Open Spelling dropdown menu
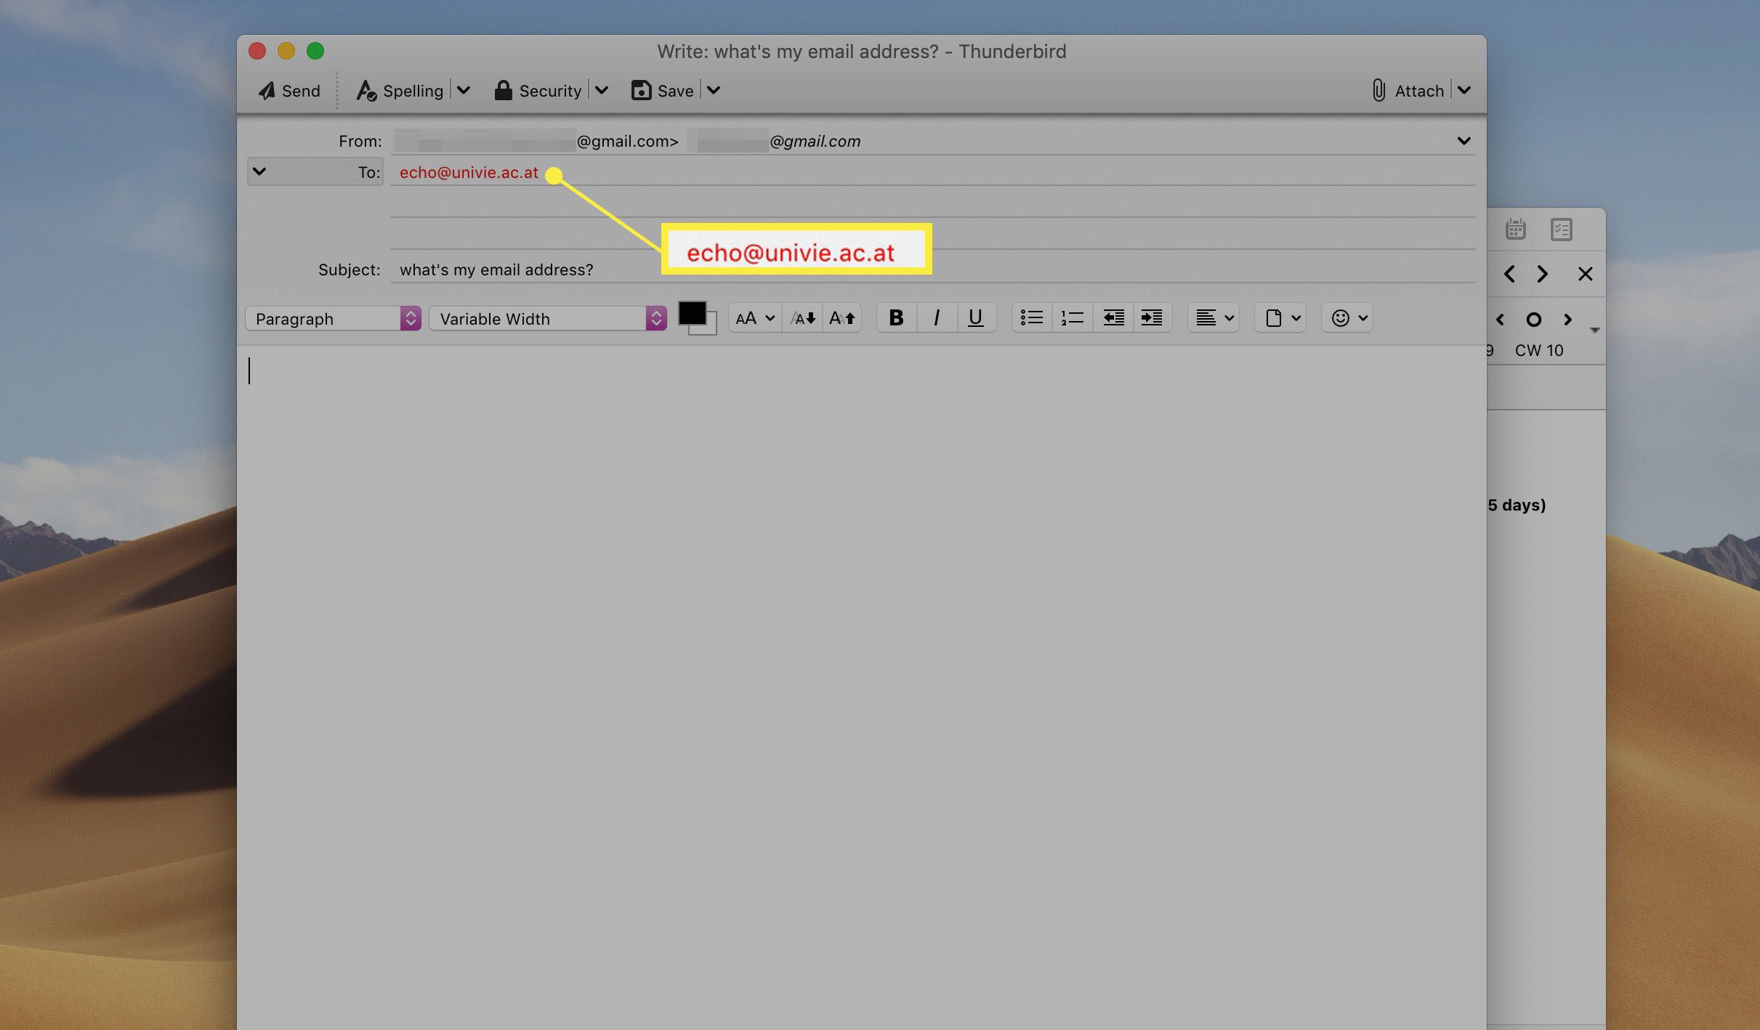This screenshot has width=1760, height=1030. click(x=464, y=89)
